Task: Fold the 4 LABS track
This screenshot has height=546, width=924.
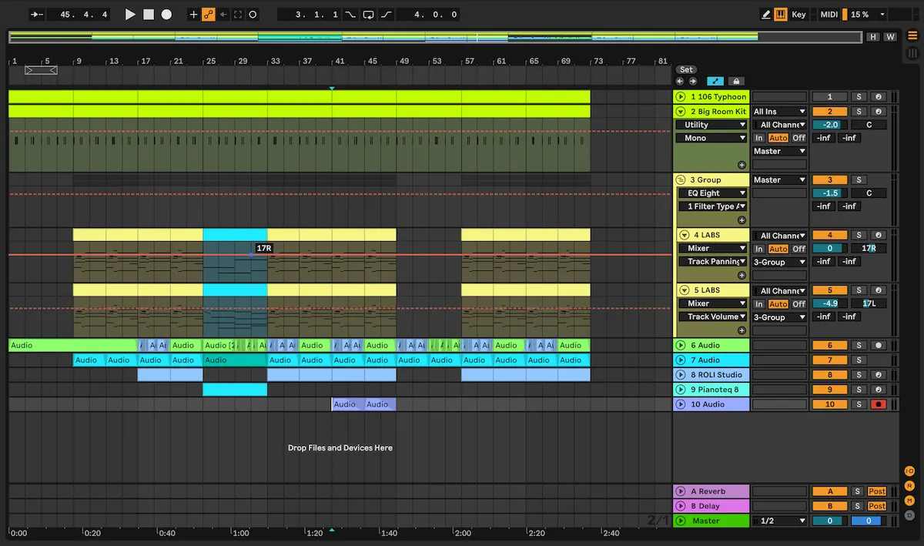Action: pos(684,236)
